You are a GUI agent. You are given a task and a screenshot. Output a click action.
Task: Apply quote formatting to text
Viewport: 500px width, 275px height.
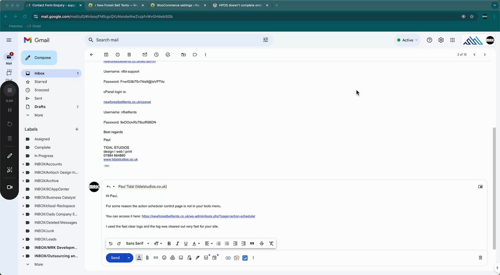(x=252, y=244)
